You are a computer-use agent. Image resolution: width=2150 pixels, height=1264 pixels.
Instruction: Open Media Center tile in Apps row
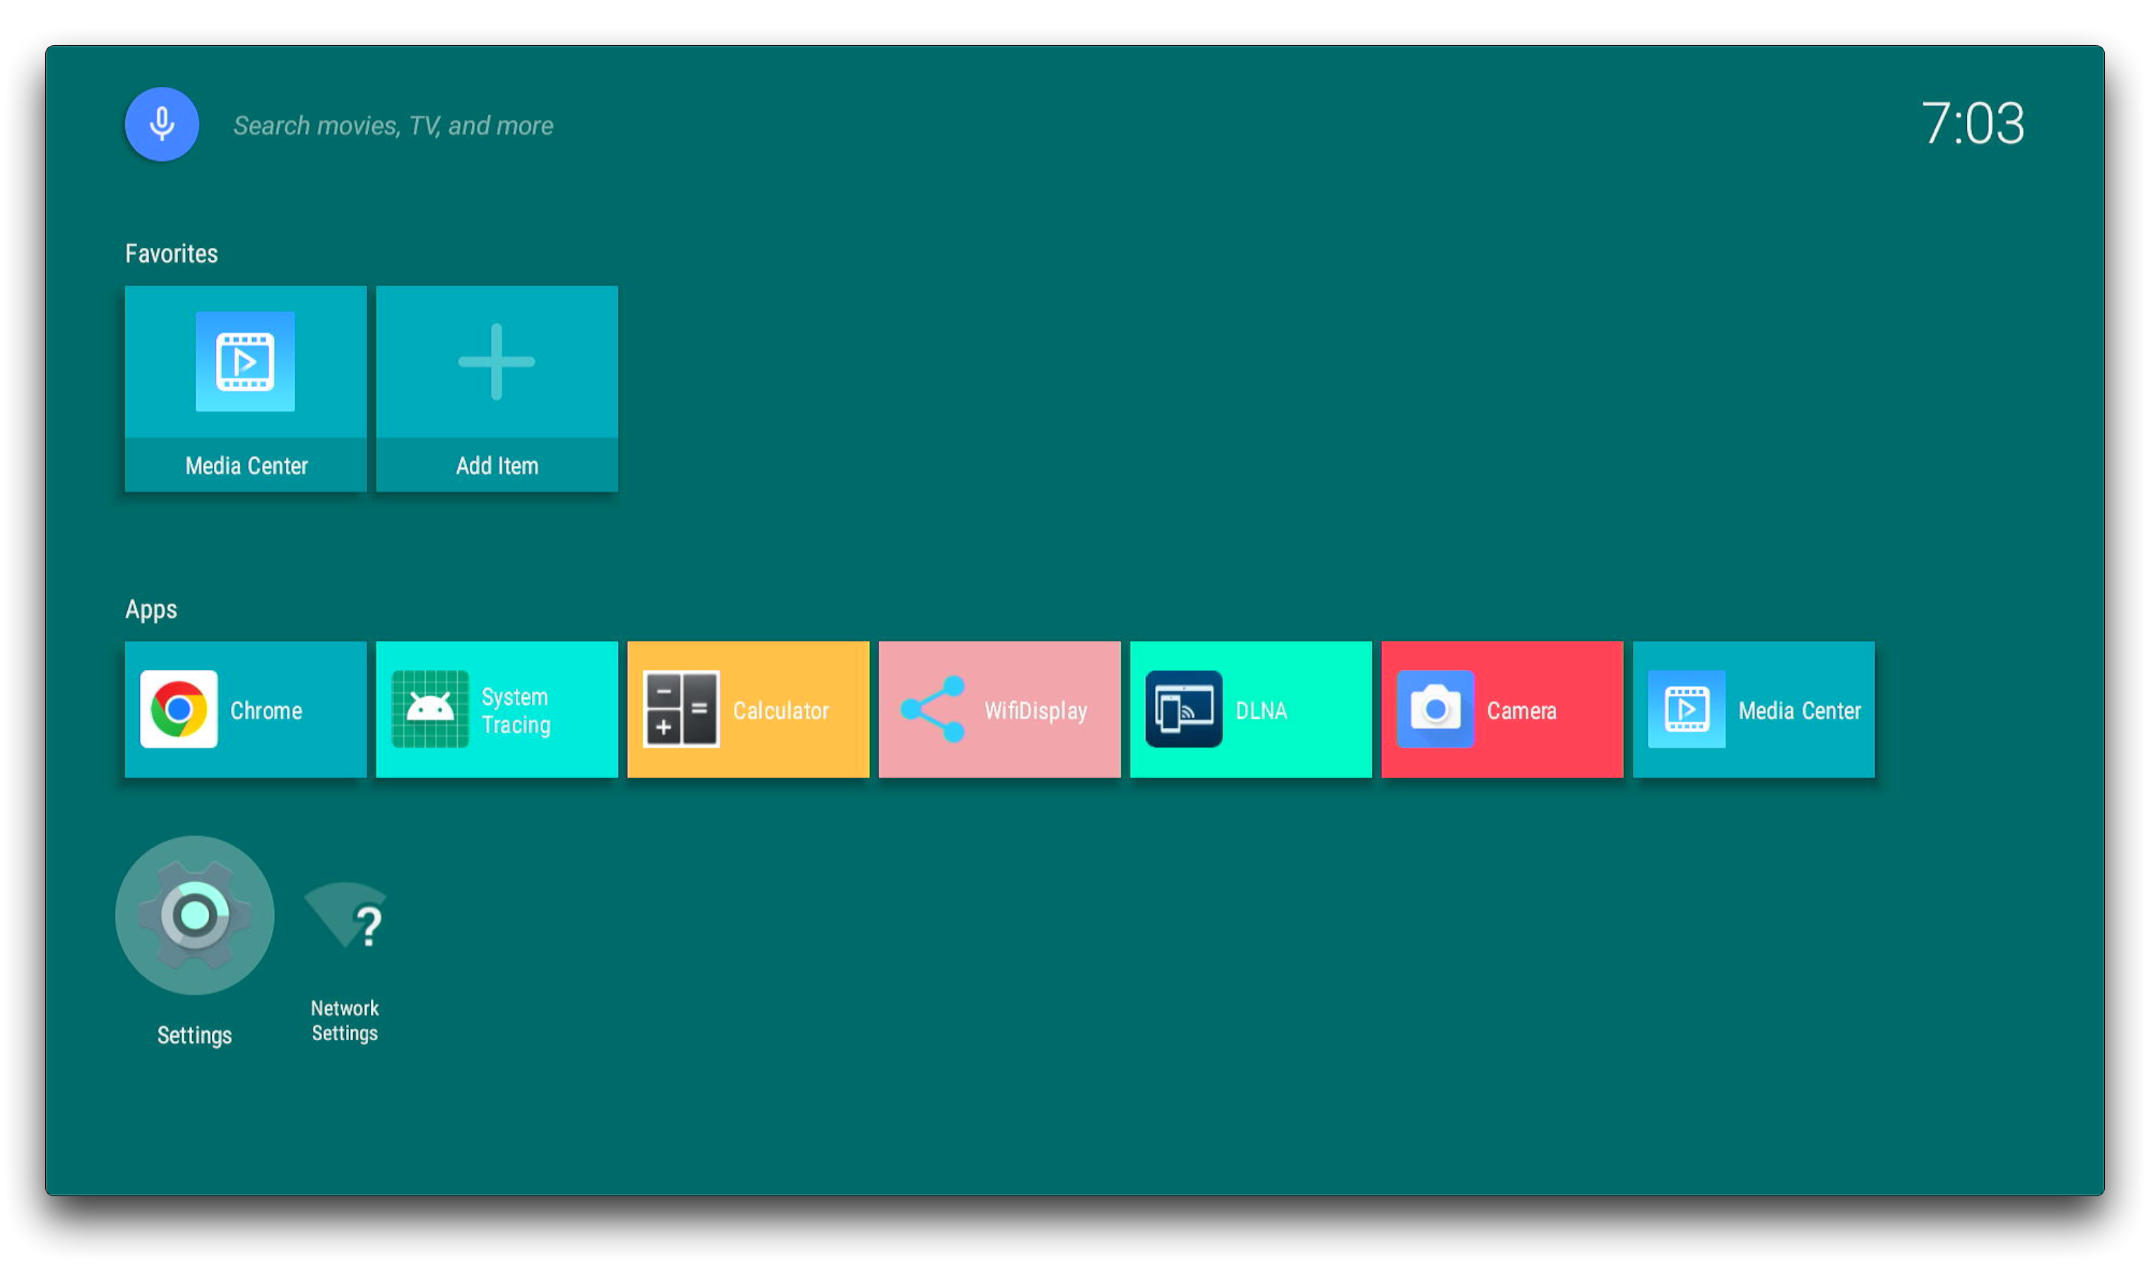[x=1754, y=710]
